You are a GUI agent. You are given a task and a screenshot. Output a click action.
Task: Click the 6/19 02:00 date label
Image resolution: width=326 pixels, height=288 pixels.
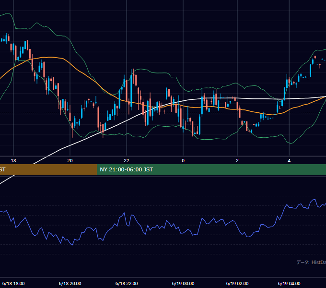(237, 283)
